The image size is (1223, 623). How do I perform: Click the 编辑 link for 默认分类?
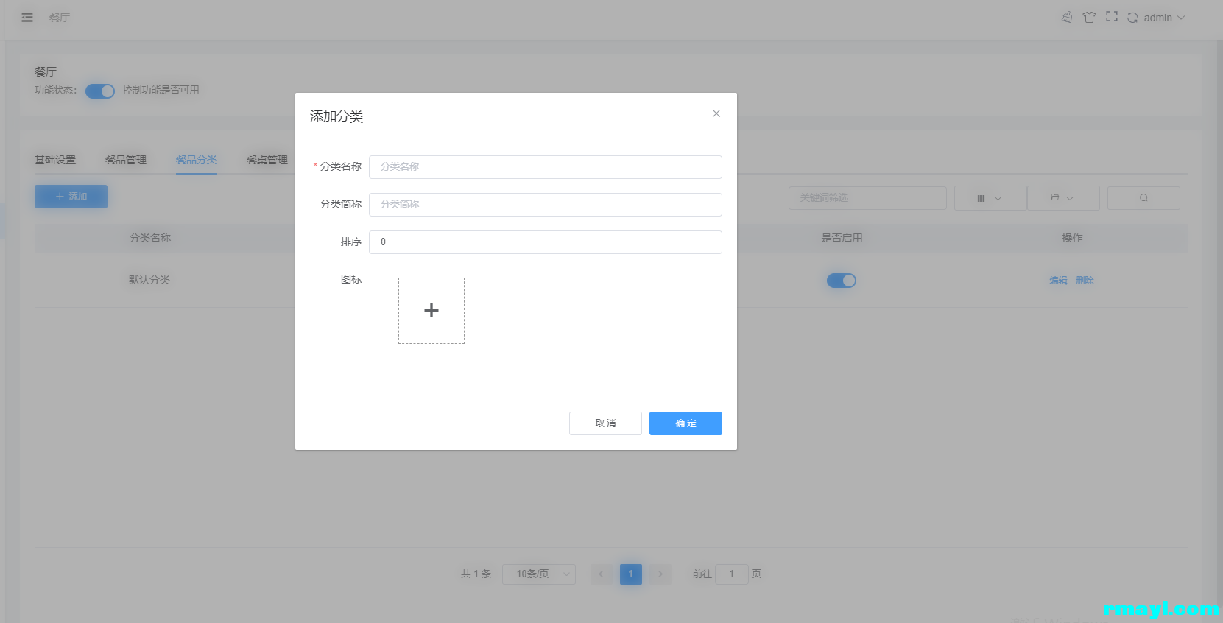tap(1058, 281)
